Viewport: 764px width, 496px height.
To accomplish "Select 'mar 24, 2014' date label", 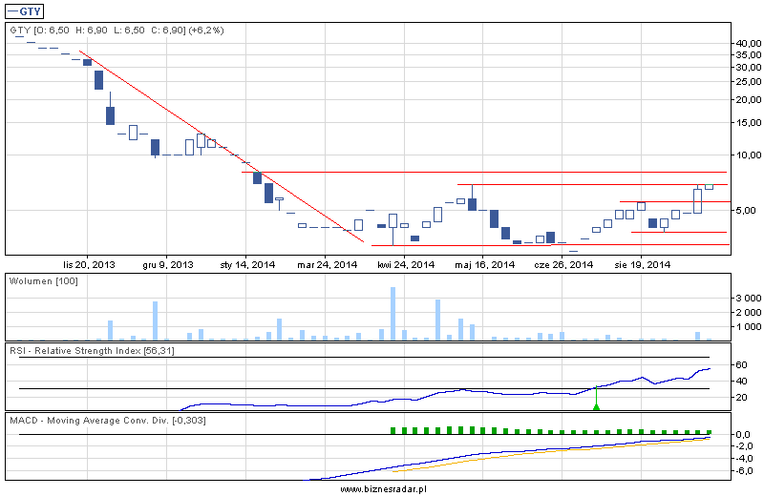I will click(x=327, y=265).
